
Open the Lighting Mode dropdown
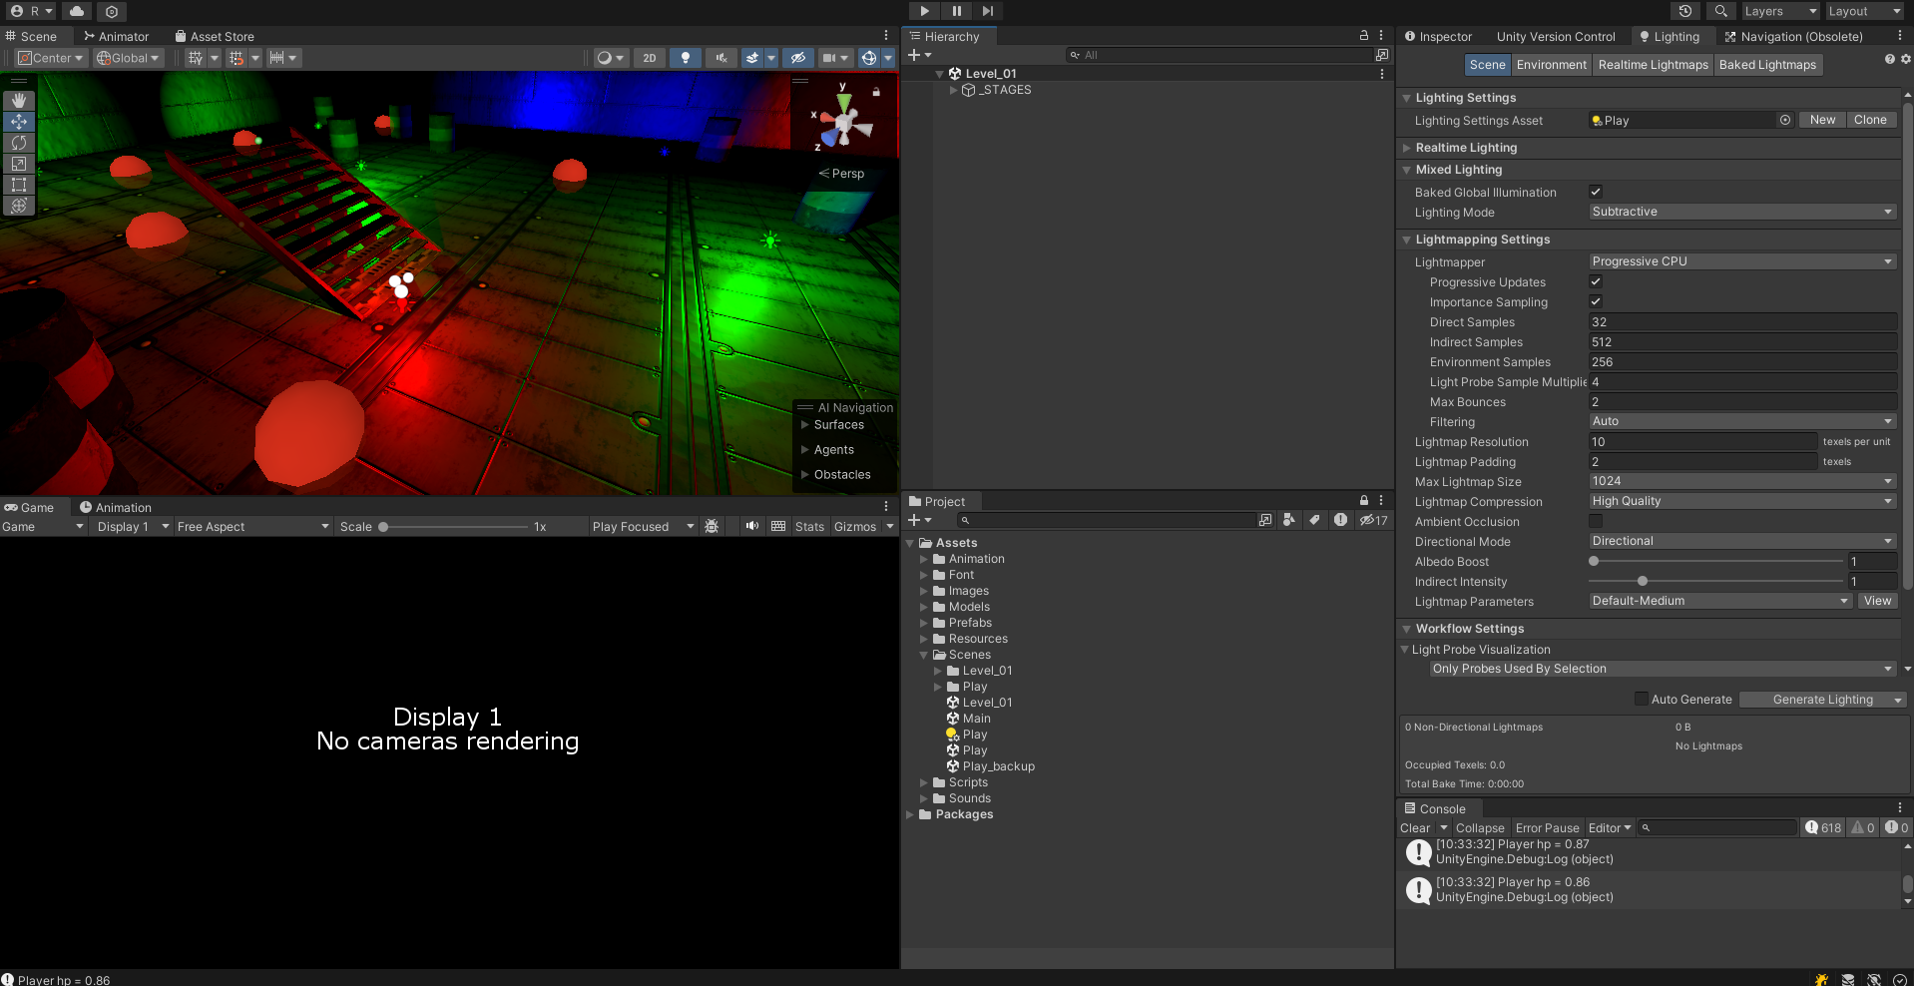pyautogui.click(x=1742, y=212)
